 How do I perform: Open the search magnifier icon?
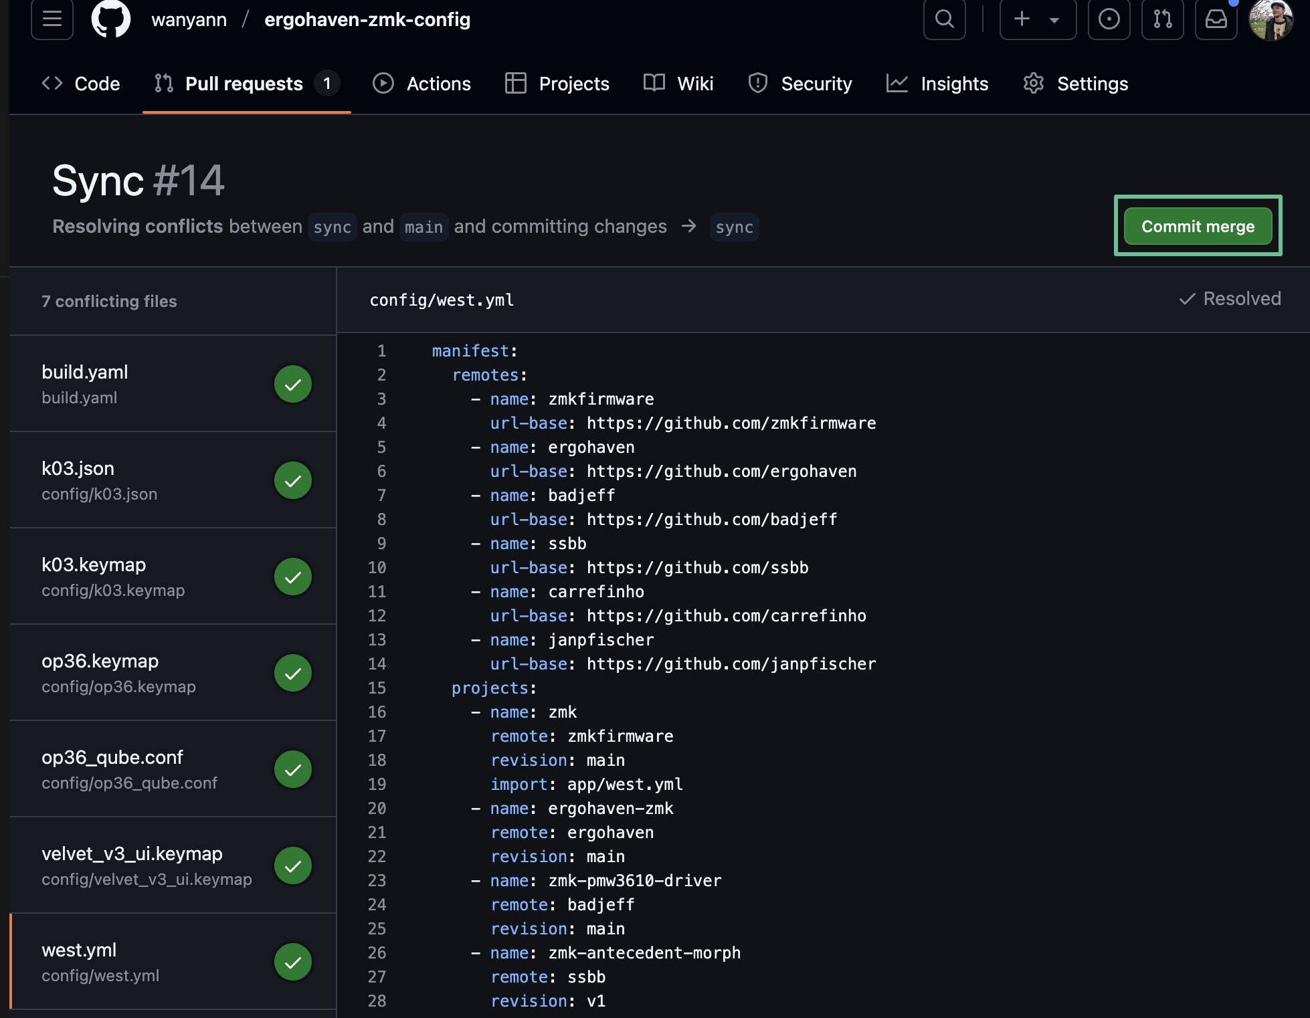pyautogui.click(x=944, y=19)
